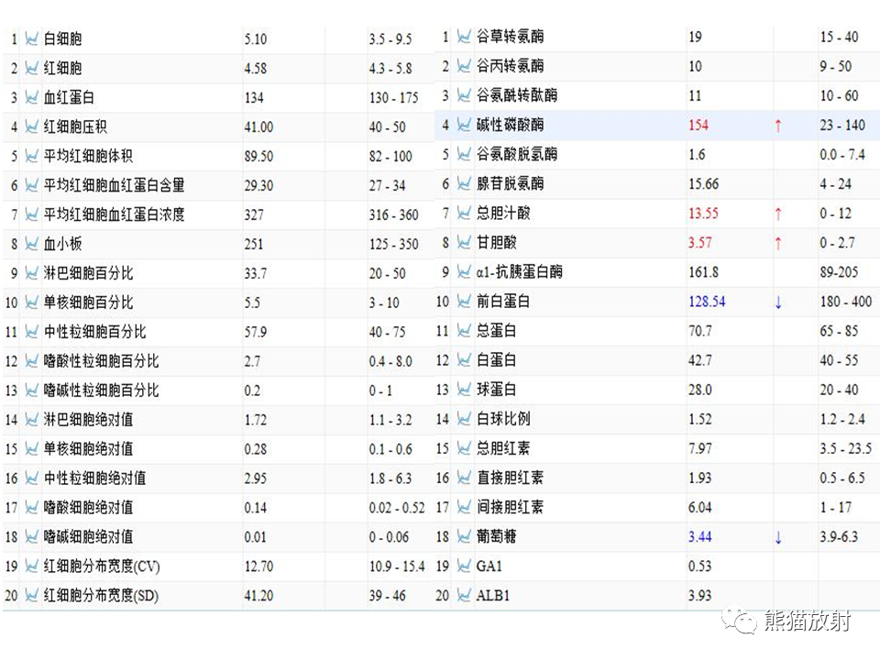This screenshot has width=880, height=660.
Task: Click the blue value 3.44
Action: [x=699, y=536]
